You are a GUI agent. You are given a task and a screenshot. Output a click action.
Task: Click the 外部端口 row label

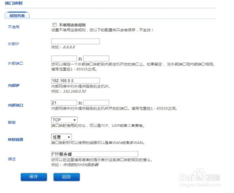(x=15, y=63)
